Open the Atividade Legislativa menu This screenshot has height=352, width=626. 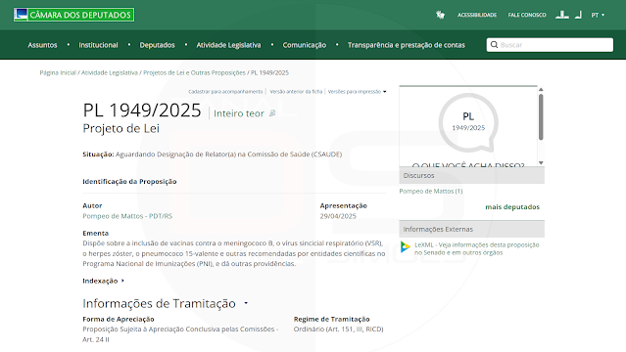pyautogui.click(x=228, y=45)
